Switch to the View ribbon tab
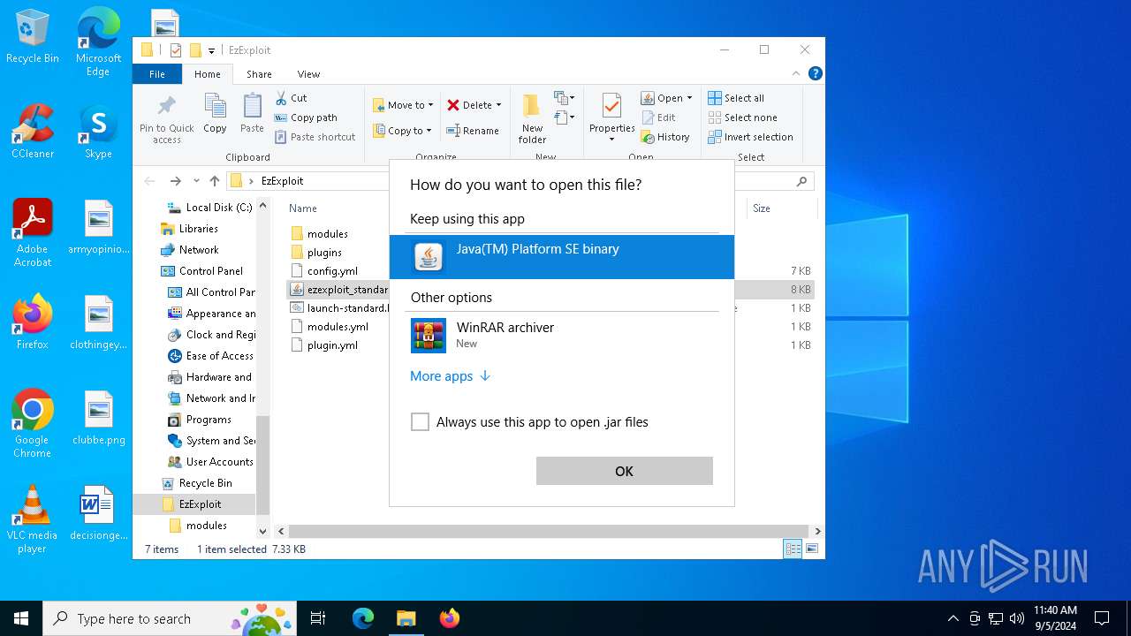This screenshot has width=1131, height=636. pos(308,74)
